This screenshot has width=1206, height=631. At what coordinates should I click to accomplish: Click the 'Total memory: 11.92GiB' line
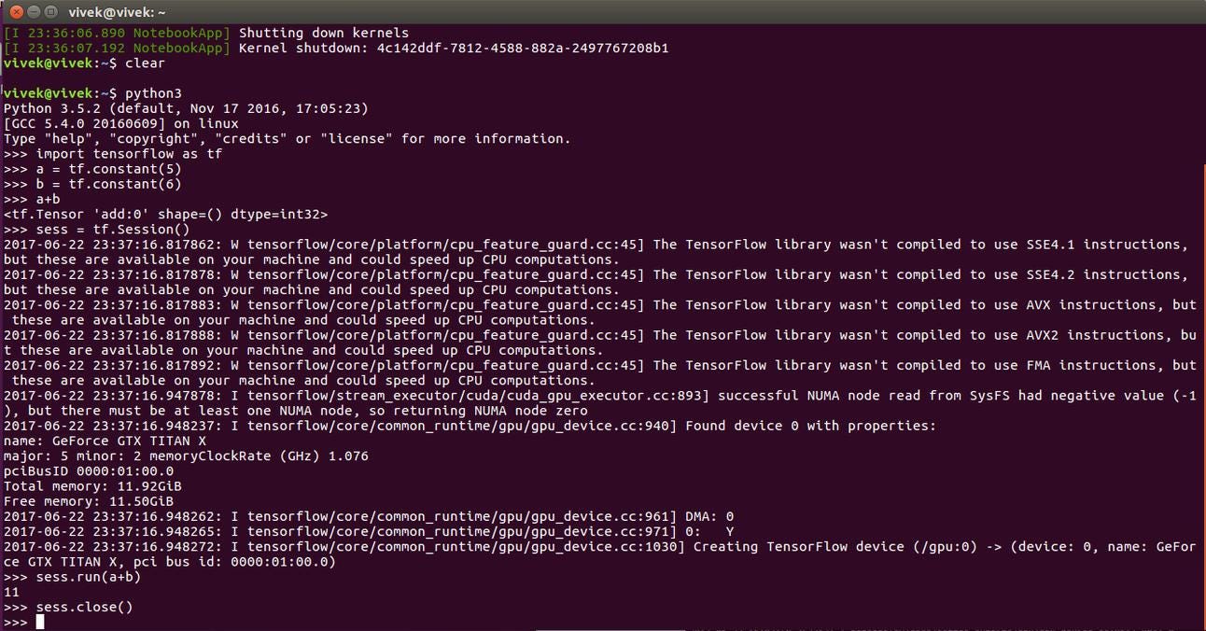(92, 486)
